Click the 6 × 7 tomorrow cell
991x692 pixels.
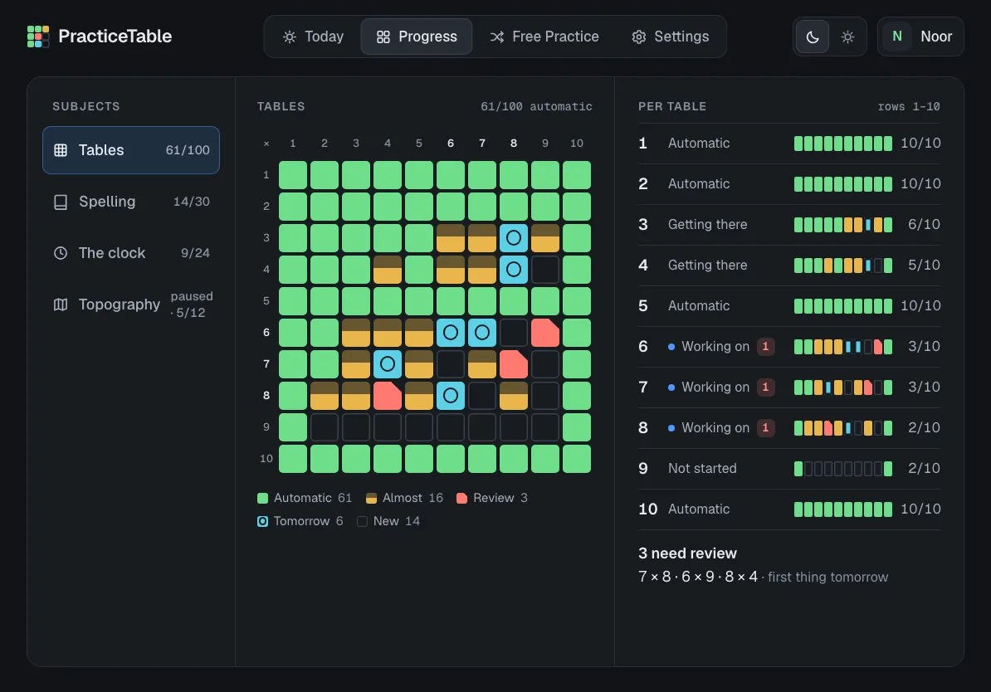coord(482,333)
